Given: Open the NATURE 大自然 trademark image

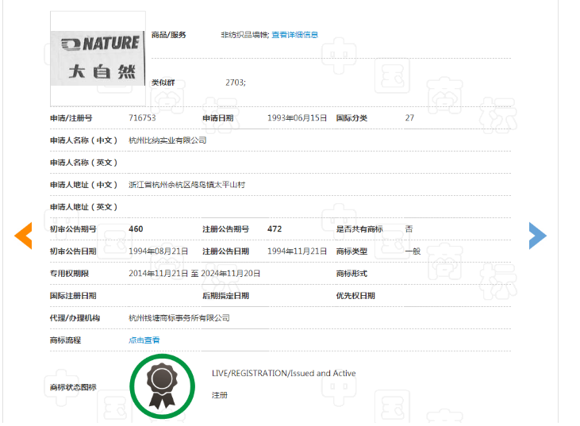Looking at the screenshot, I should click(98, 59).
